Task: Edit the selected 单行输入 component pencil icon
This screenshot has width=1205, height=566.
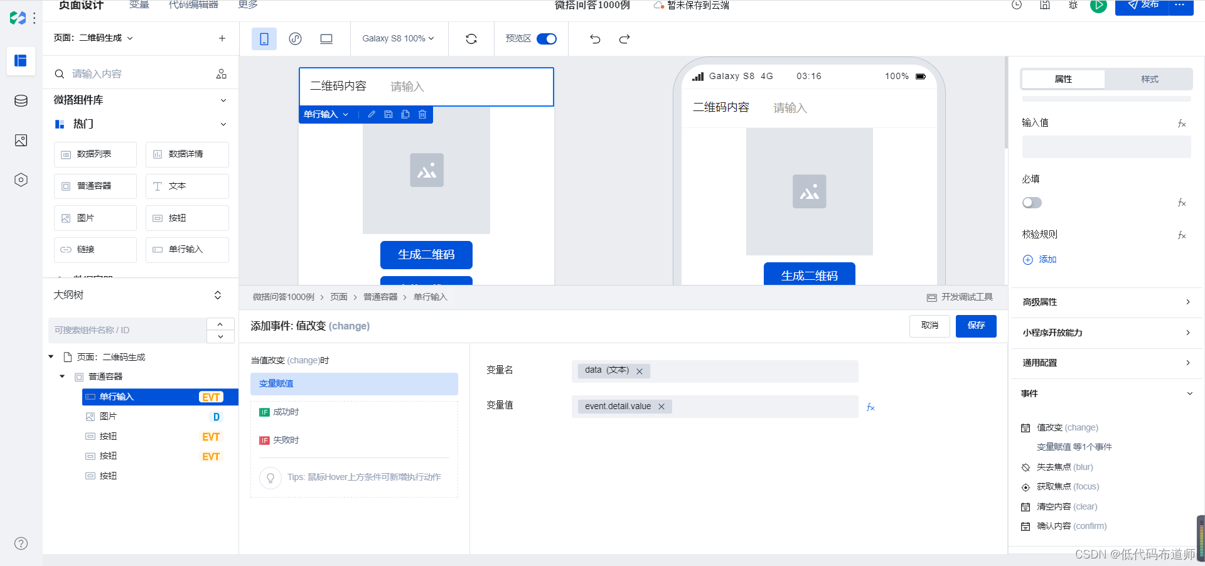Action: click(x=372, y=114)
